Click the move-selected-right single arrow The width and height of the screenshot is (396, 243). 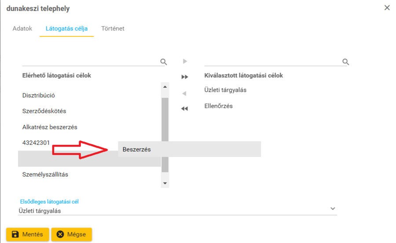pyautogui.click(x=185, y=61)
